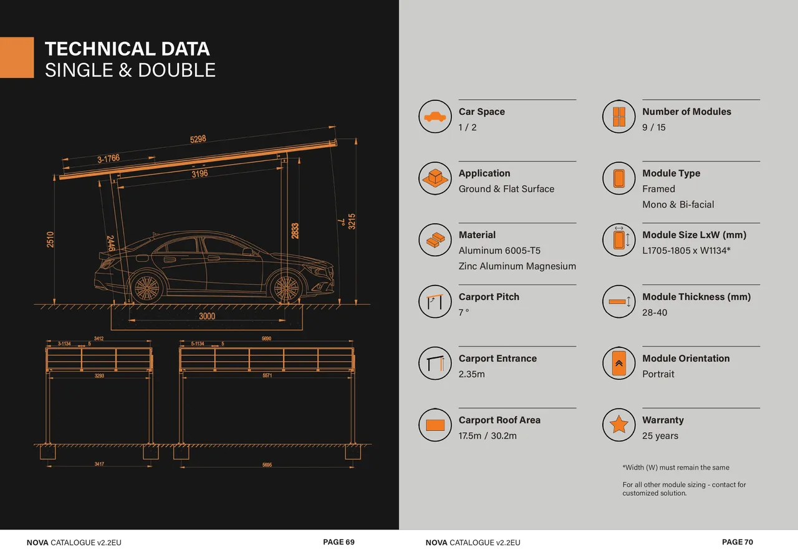Click the width must remain the same footnote
This screenshot has width=798, height=560.
(x=676, y=468)
